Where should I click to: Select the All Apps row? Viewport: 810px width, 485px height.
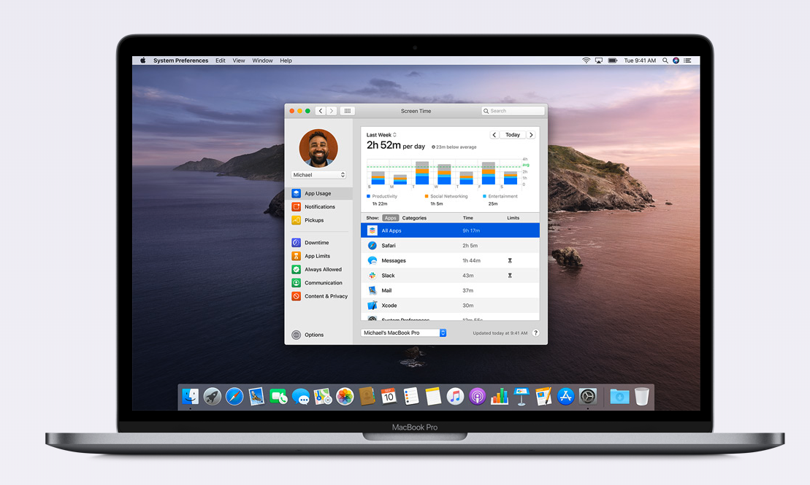point(450,230)
